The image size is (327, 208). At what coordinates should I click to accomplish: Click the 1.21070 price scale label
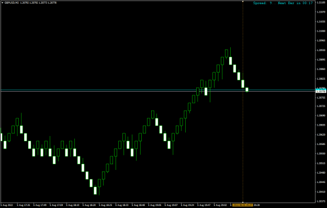point(321,12)
